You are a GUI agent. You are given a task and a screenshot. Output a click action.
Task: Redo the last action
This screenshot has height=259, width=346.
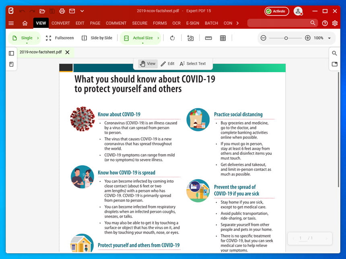click(x=32, y=11)
